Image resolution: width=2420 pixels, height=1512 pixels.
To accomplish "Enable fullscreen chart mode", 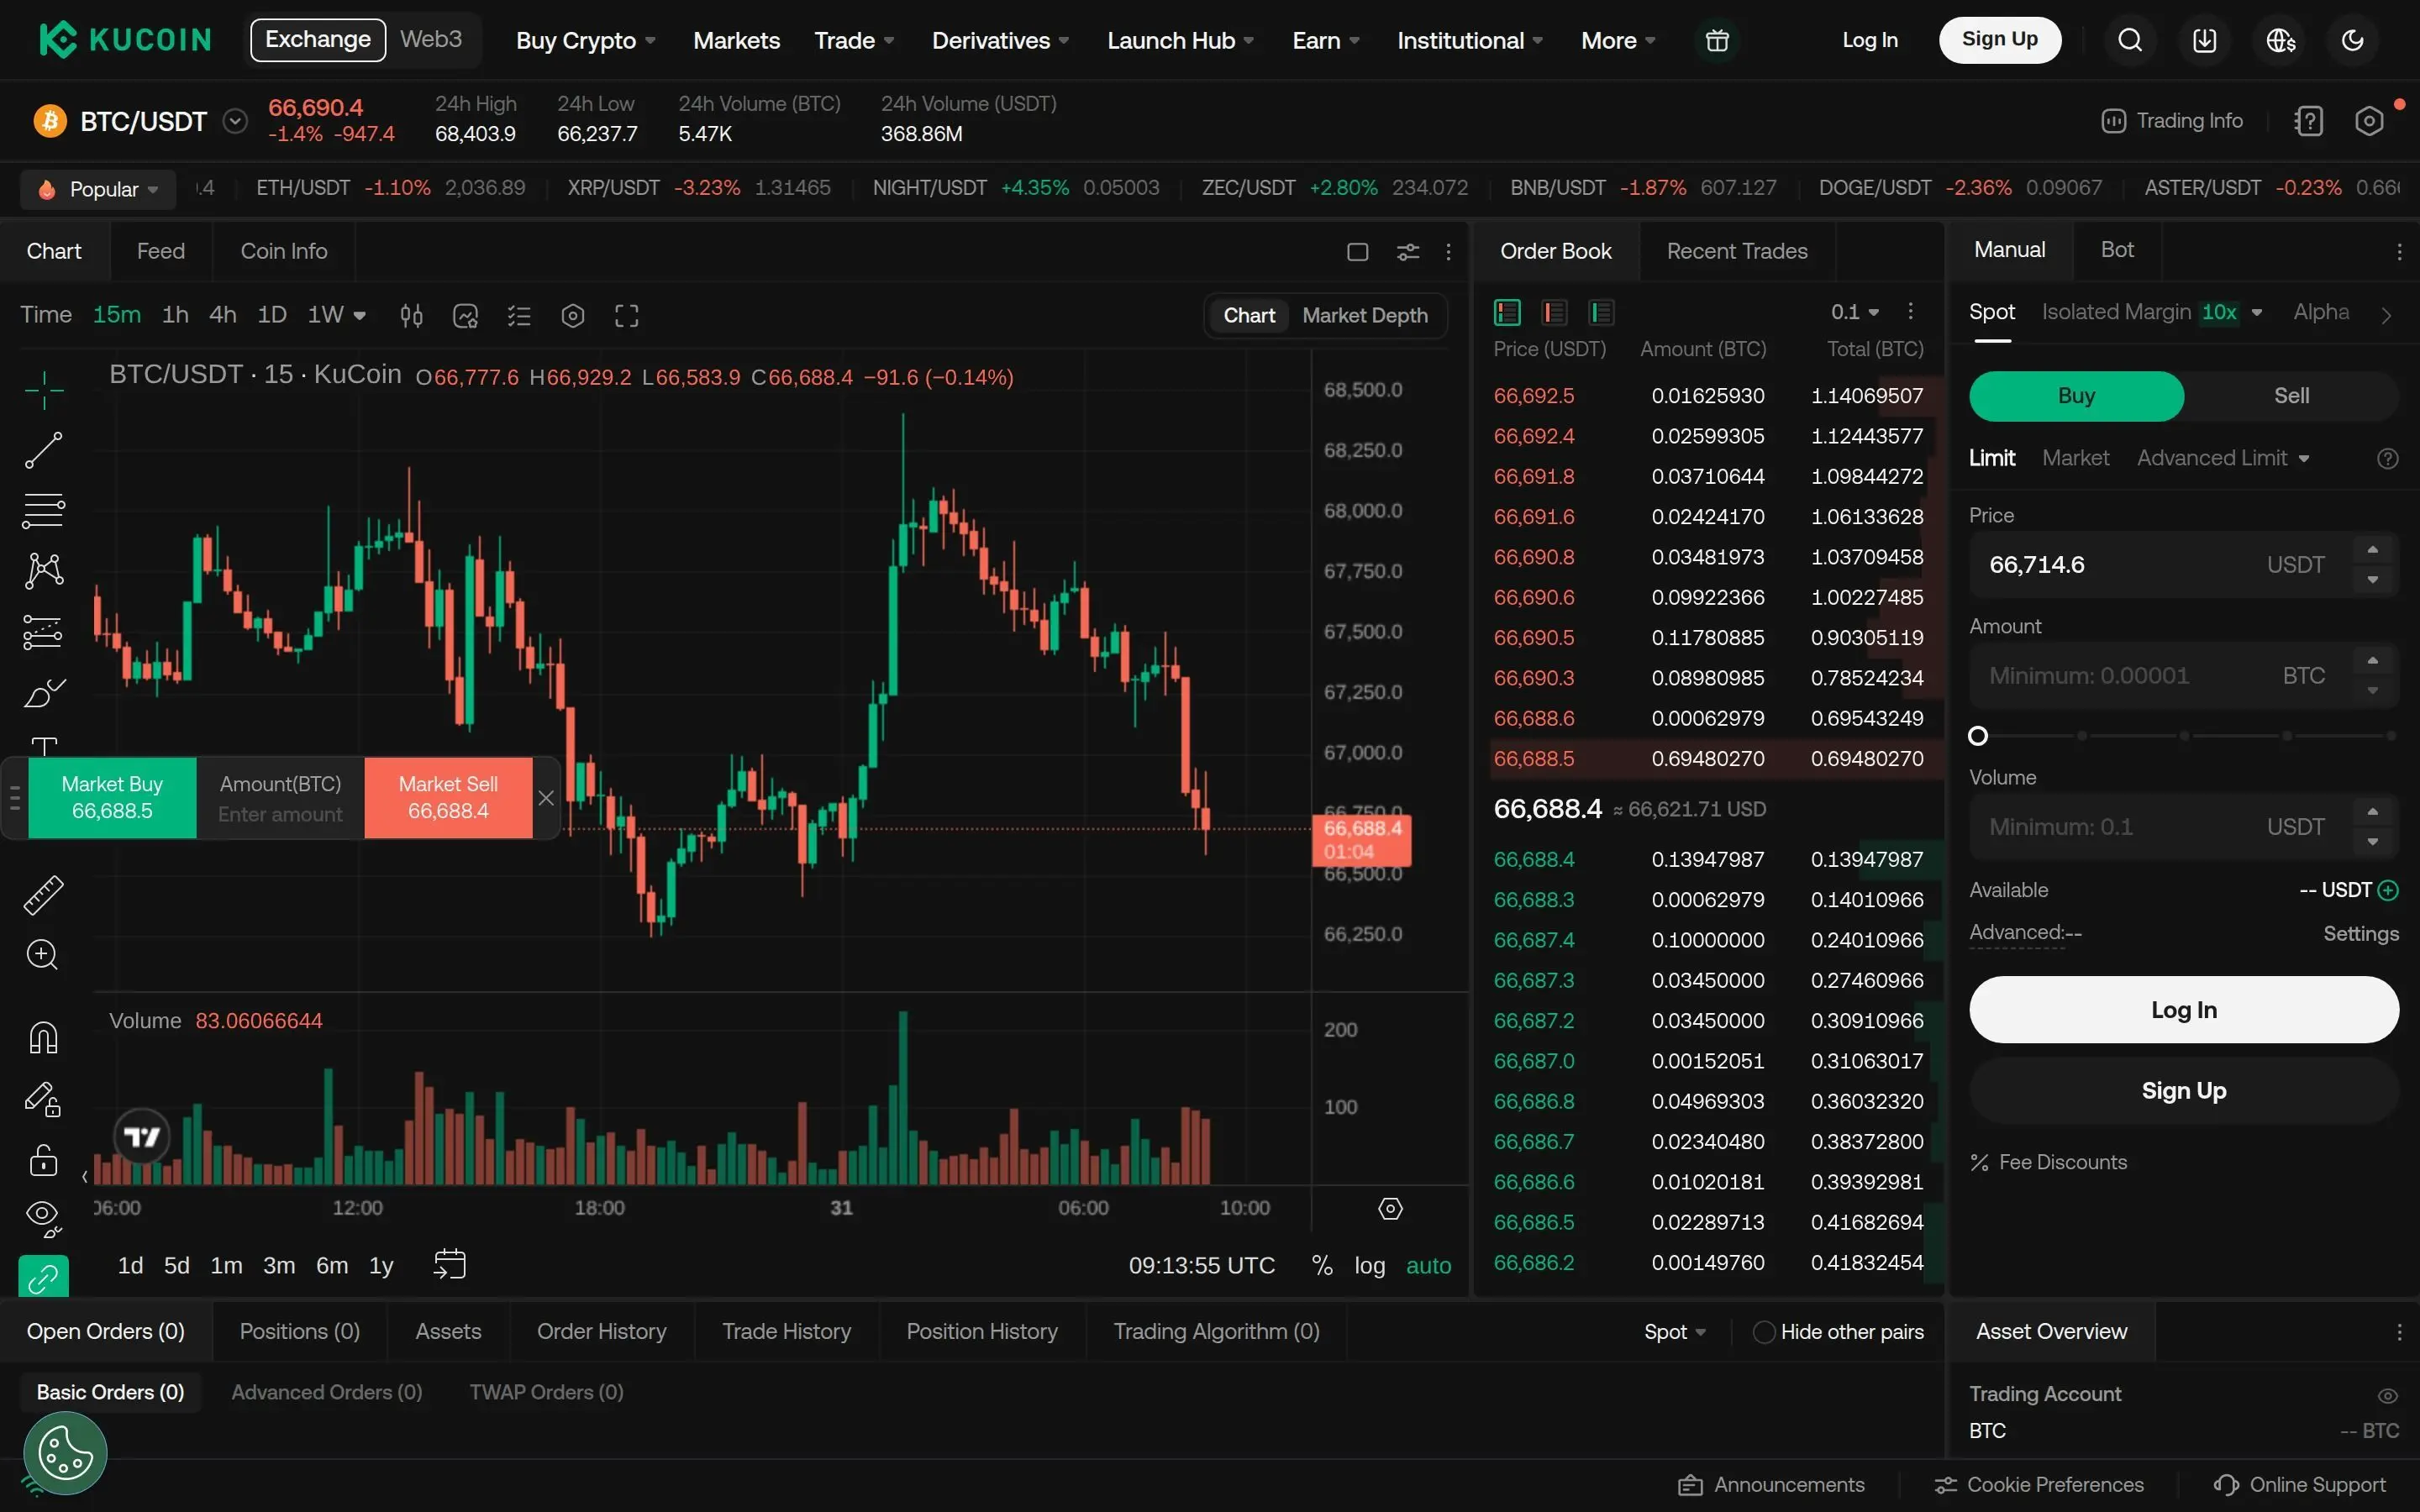I will (627, 315).
